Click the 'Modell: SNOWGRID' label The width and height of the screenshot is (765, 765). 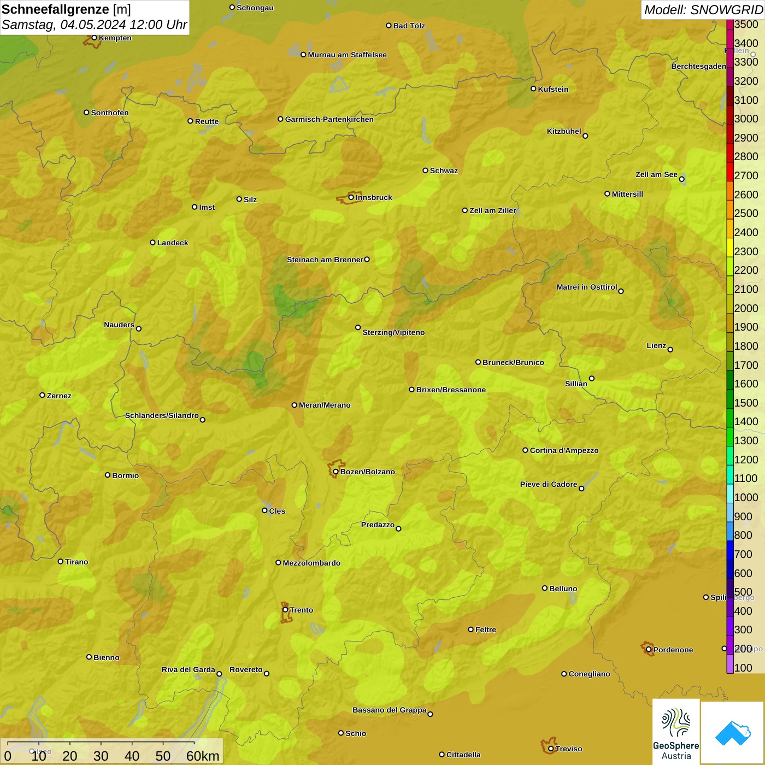pyautogui.click(x=703, y=10)
